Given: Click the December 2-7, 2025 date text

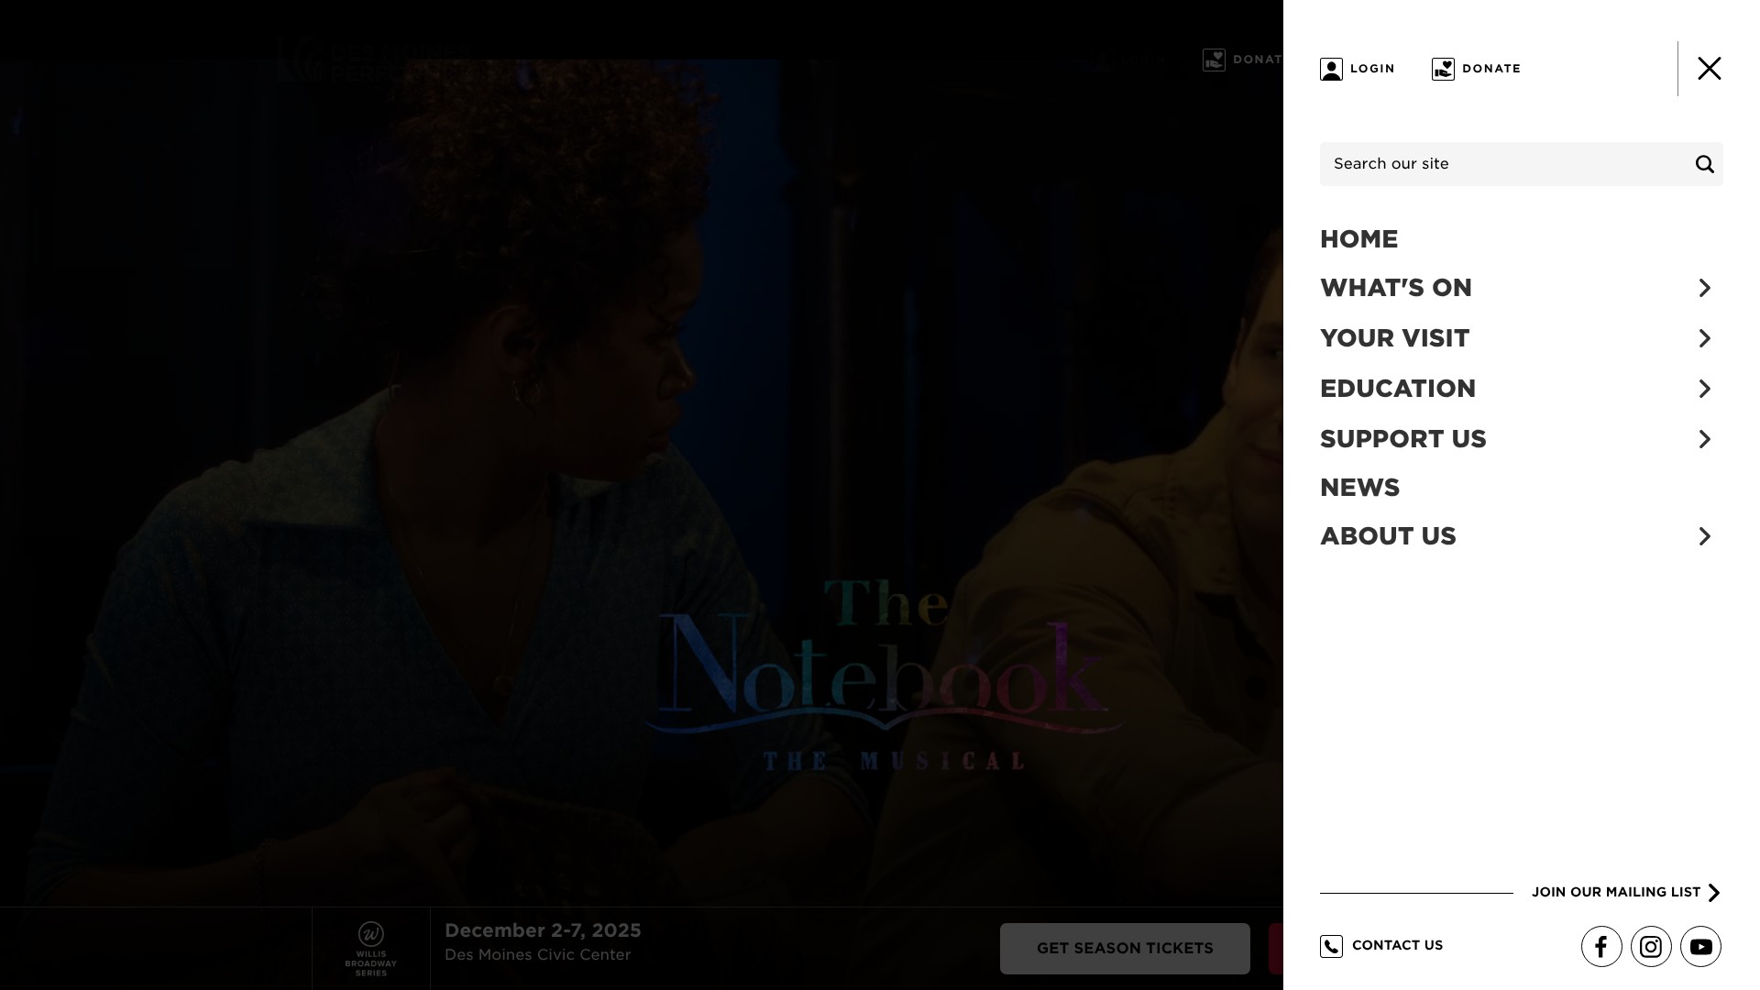Looking at the screenshot, I should [x=543, y=930].
